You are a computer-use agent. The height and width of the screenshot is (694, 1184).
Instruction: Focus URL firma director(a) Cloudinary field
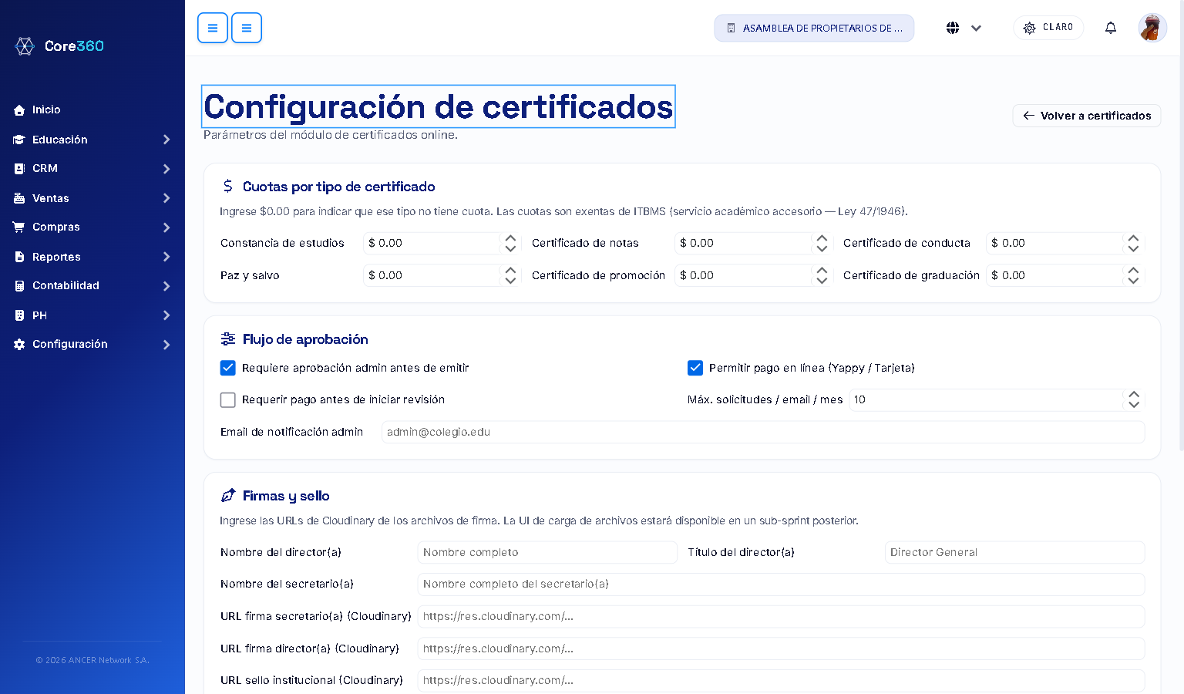click(x=781, y=649)
